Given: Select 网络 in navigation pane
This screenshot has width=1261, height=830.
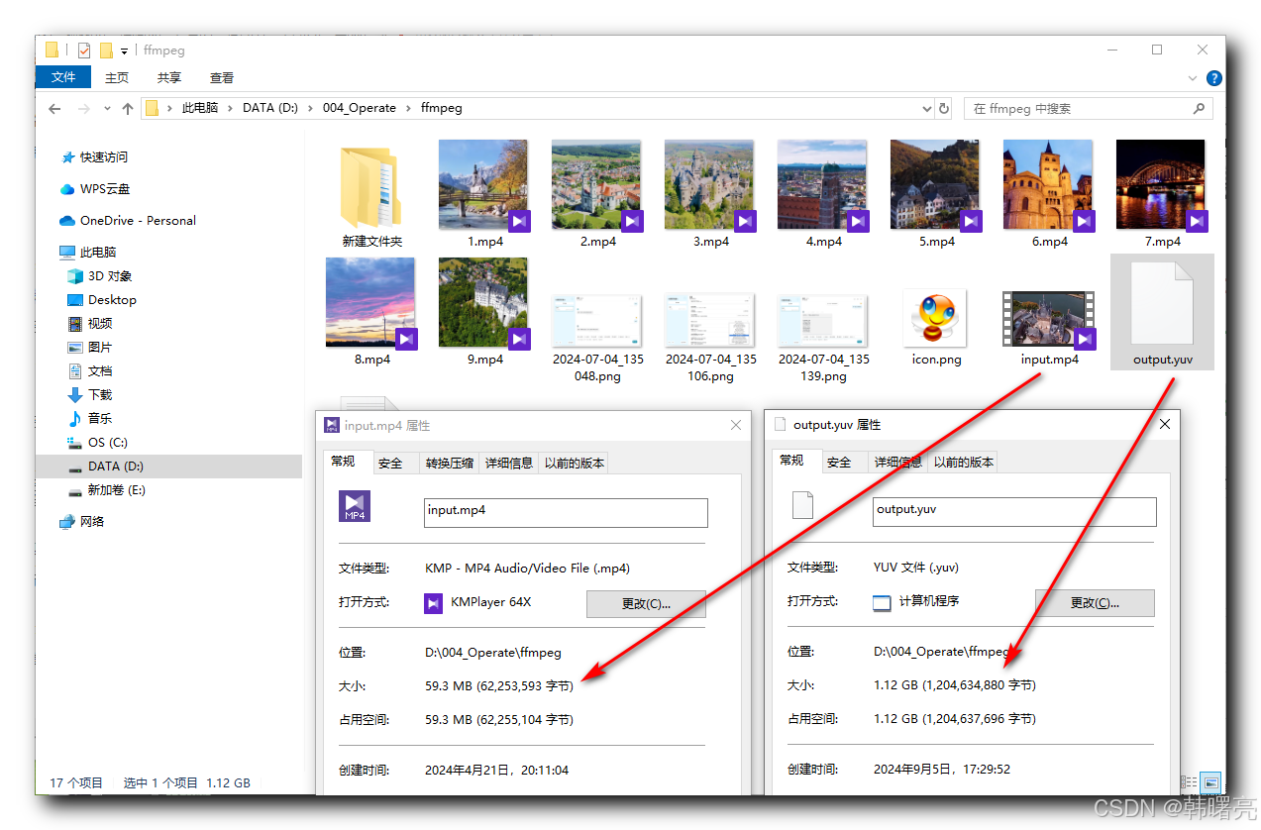Looking at the screenshot, I should point(82,521).
